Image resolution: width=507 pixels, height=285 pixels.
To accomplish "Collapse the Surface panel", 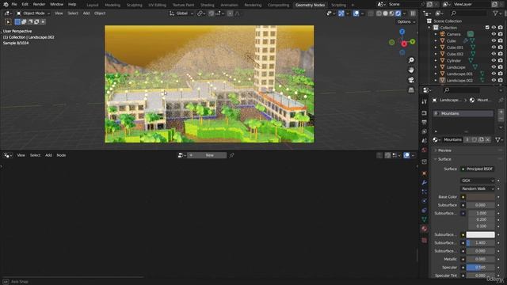I will 444,159.
